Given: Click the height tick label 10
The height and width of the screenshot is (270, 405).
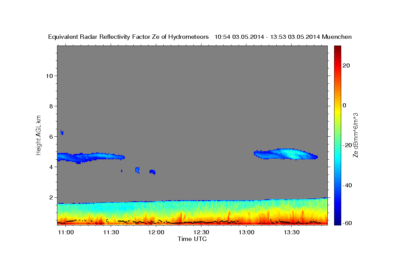Looking at the screenshot, I should (x=49, y=76).
